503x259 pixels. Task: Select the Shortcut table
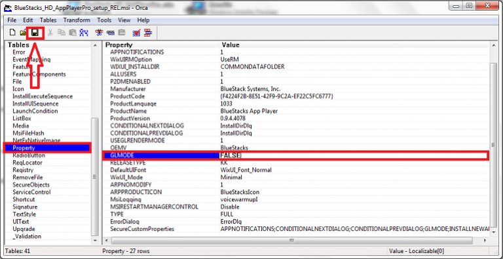pyautogui.click(x=24, y=199)
